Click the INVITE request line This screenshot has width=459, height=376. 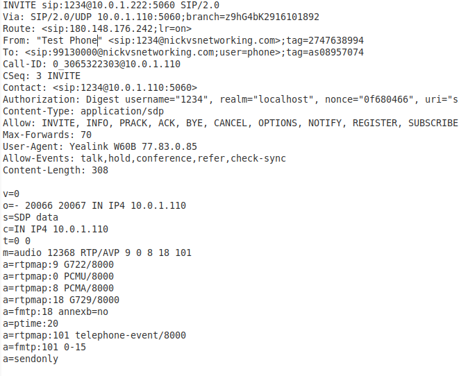[111, 6]
